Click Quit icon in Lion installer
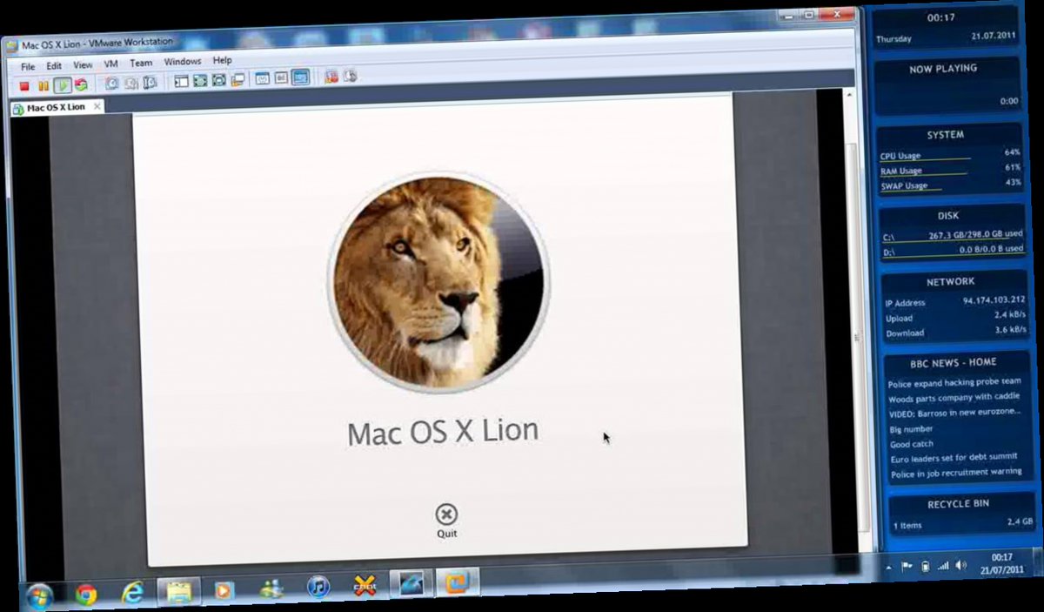Image resolution: width=1044 pixels, height=612 pixels. 446,521
